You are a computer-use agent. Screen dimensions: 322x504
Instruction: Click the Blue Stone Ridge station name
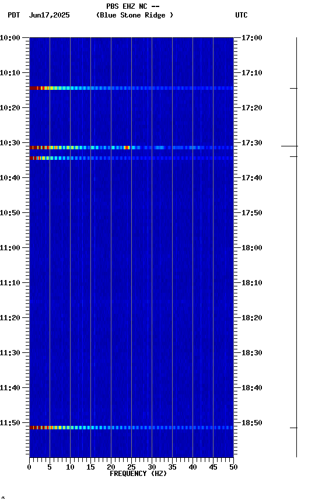[135, 15]
